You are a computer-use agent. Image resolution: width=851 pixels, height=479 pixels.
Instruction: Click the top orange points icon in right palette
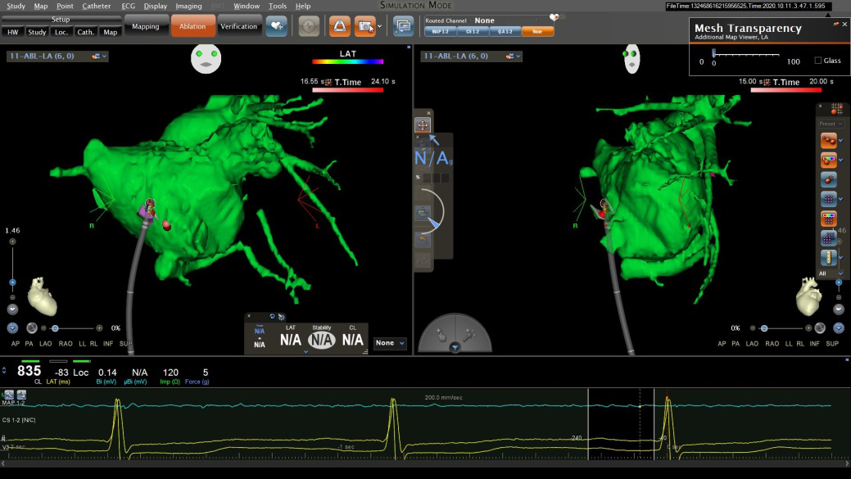(x=828, y=141)
